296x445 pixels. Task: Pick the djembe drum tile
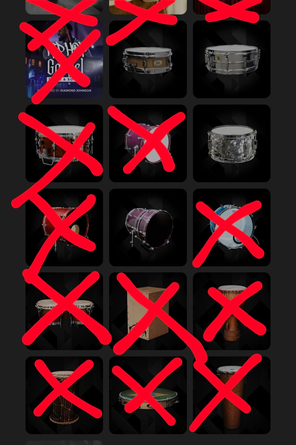pyautogui.click(x=232, y=311)
